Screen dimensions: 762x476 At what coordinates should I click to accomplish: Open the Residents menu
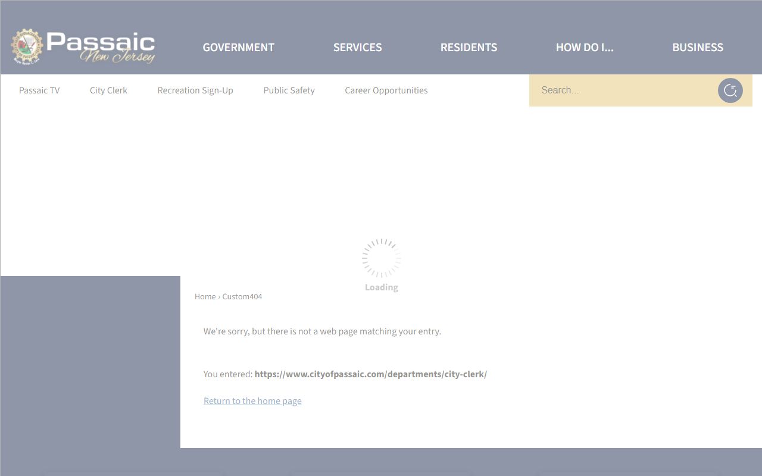pyautogui.click(x=469, y=47)
